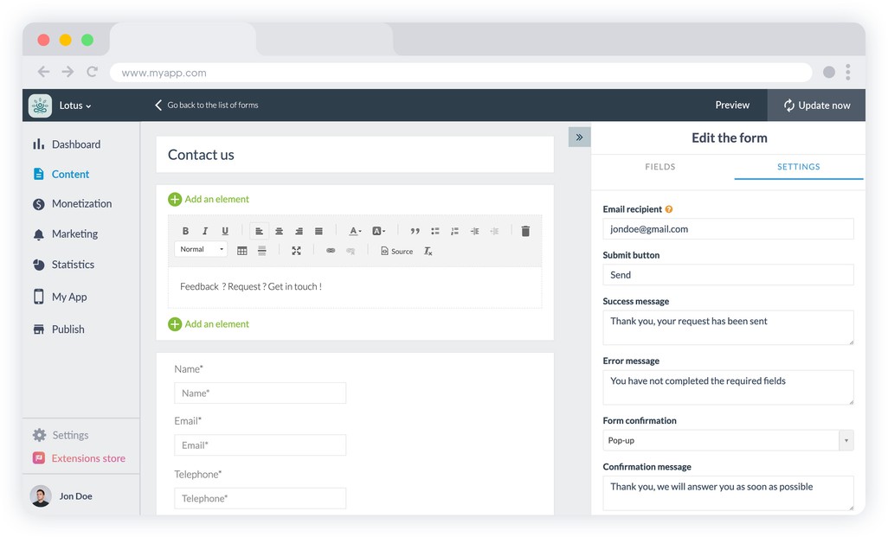Insert a hyperlink using the link icon
888x537 pixels.
[x=331, y=251]
